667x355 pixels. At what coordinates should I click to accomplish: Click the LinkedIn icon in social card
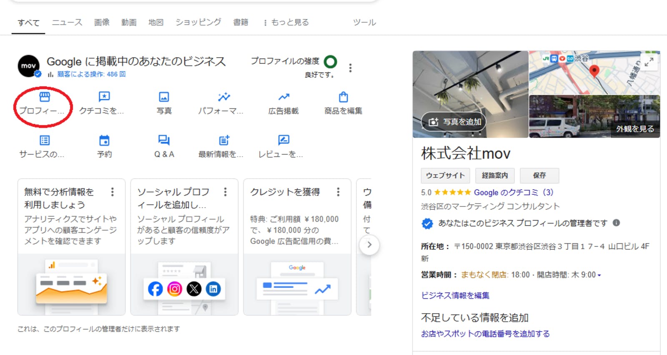[213, 289]
